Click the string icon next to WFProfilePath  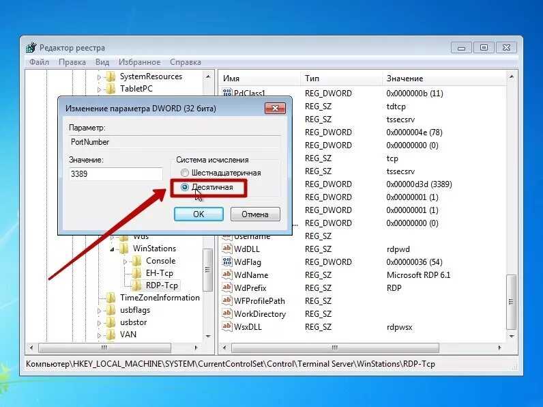(227, 300)
